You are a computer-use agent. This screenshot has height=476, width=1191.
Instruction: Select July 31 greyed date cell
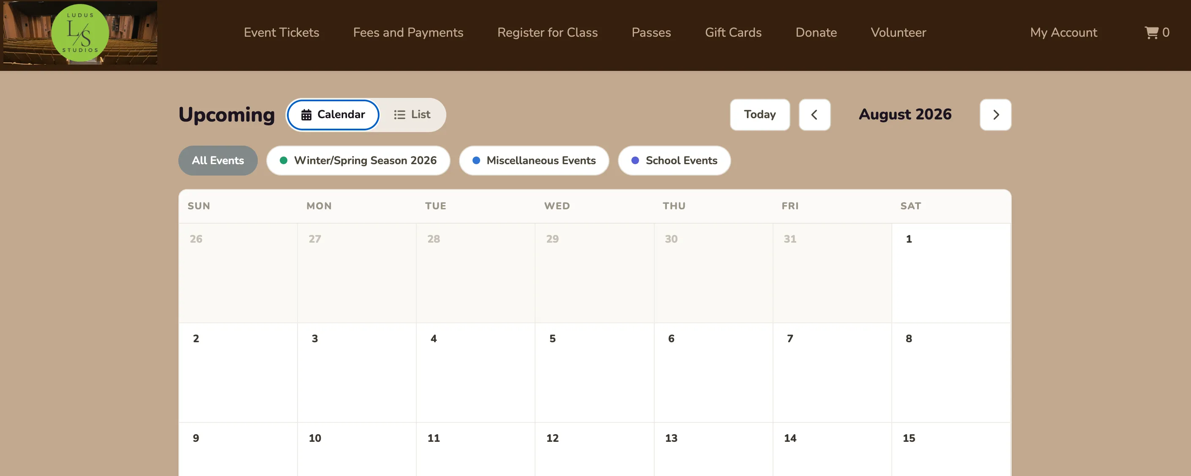832,273
